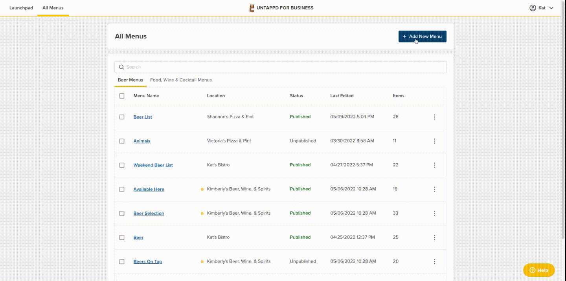The image size is (566, 281).
Task: Check the Animals row checkbox
Action: (122, 141)
